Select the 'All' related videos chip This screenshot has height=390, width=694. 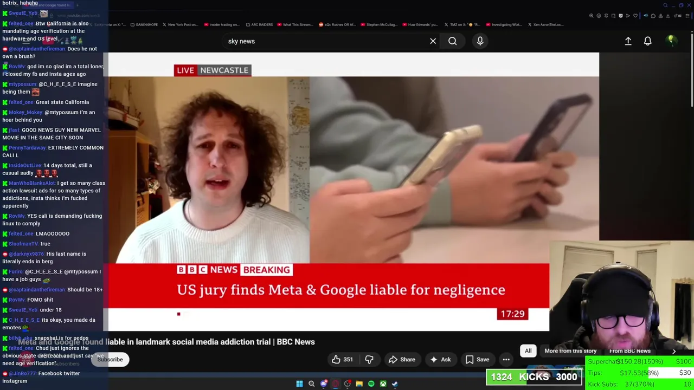pyautogui.click(x=528, y=351)
